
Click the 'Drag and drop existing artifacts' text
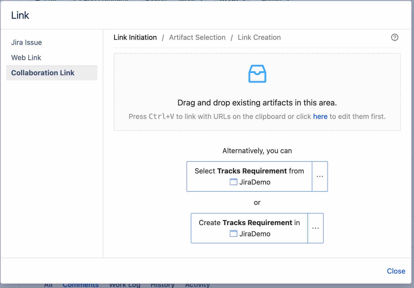(257, 103)
